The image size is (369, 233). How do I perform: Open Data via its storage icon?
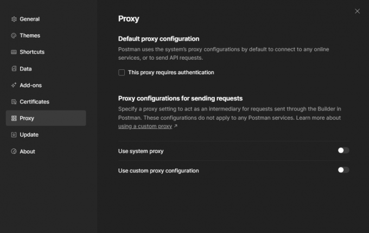click(14, 69)
